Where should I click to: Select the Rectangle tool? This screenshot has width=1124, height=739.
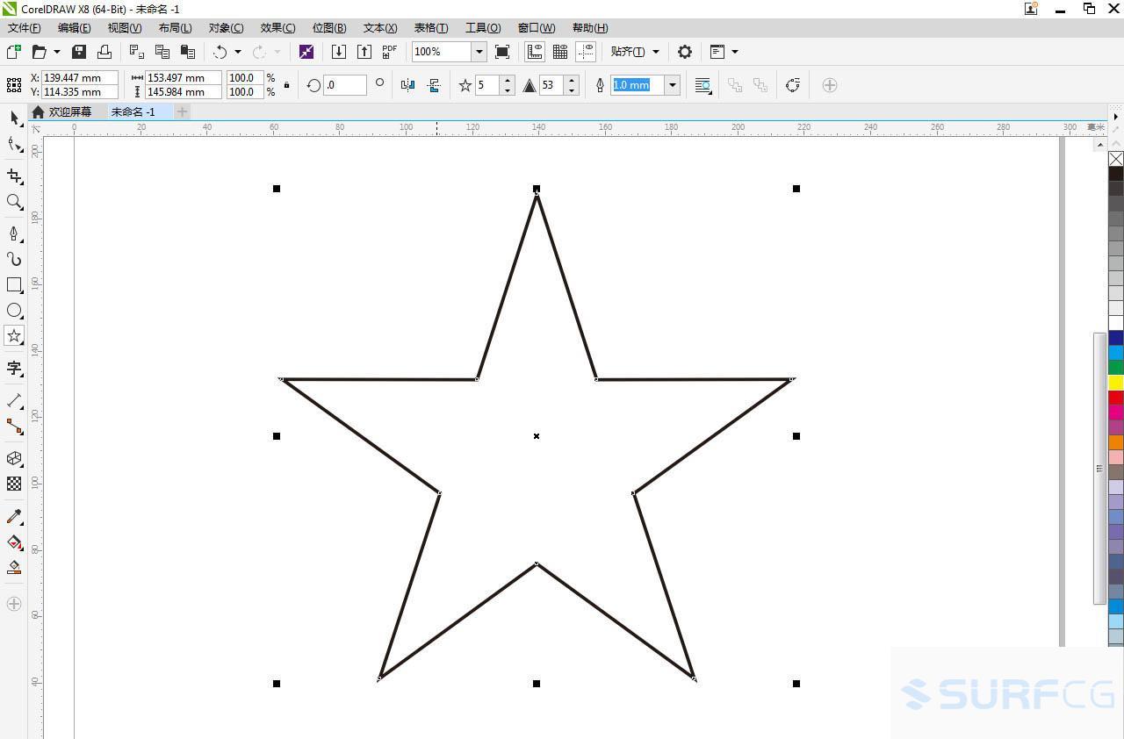click(x=14, y=285)
